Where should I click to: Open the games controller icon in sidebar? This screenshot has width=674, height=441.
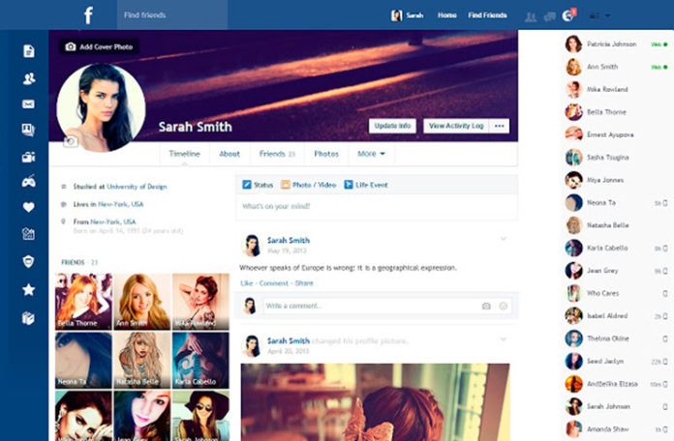29,181
